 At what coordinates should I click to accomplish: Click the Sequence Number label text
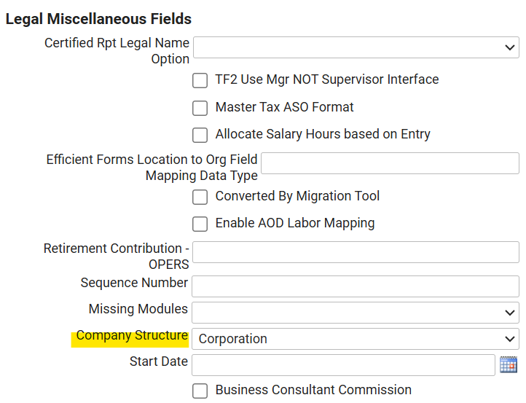tap(134, 283)
